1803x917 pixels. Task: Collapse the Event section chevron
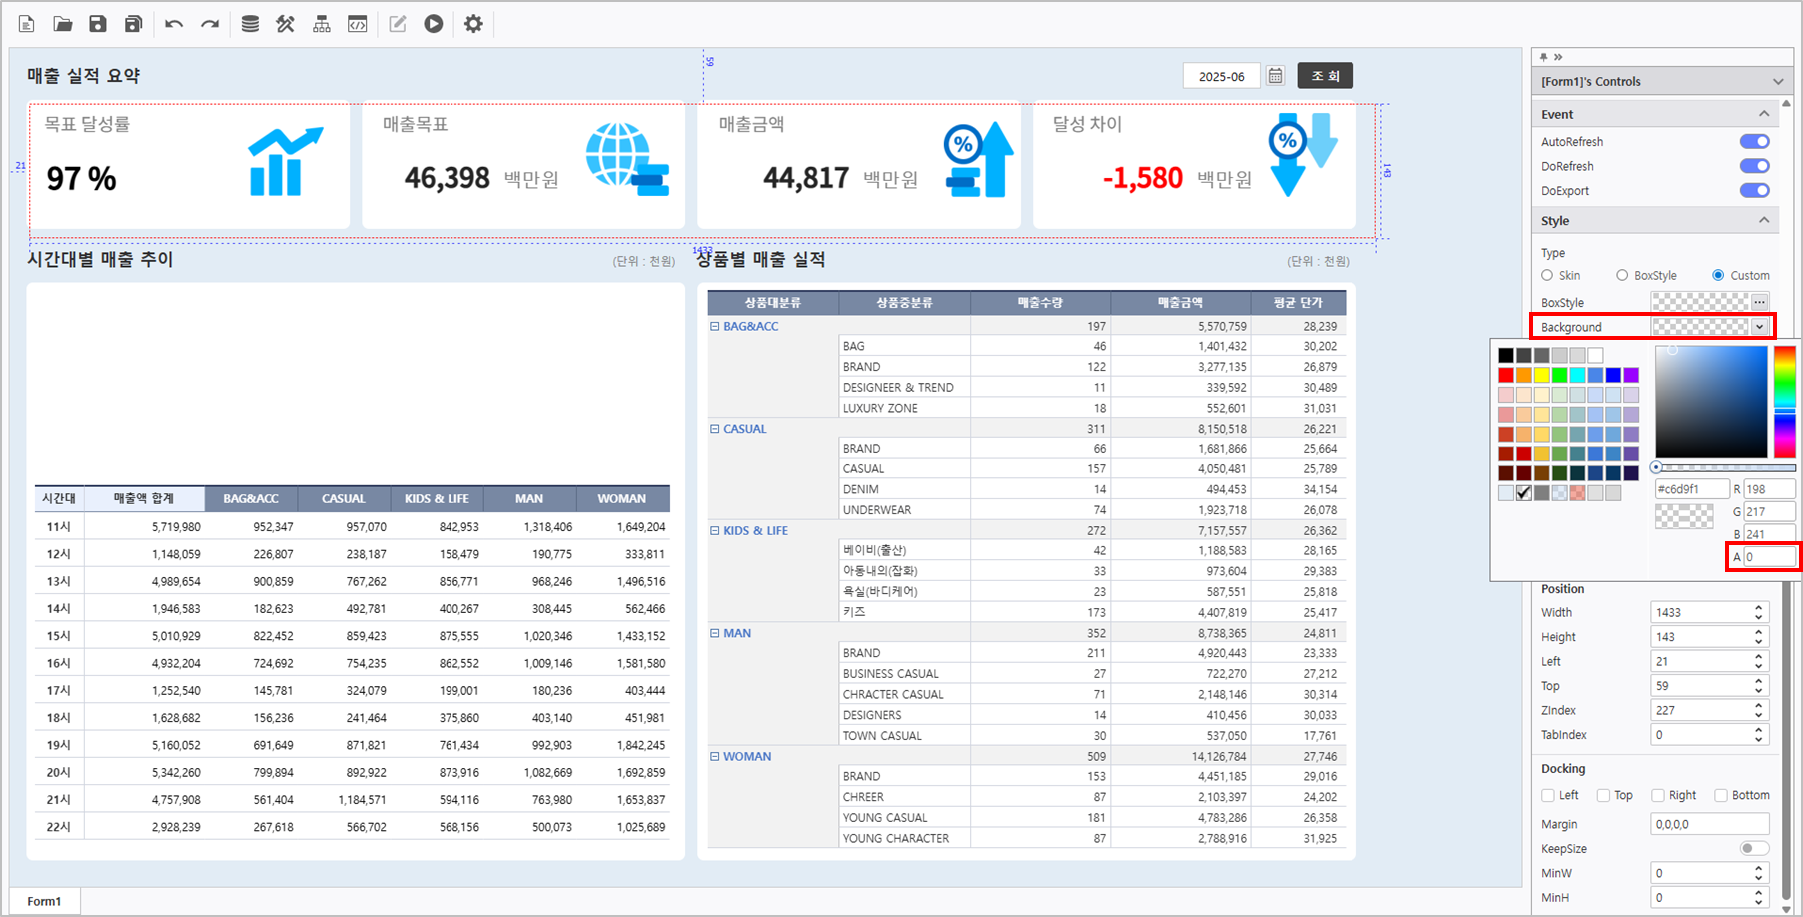pos(1764,114)
